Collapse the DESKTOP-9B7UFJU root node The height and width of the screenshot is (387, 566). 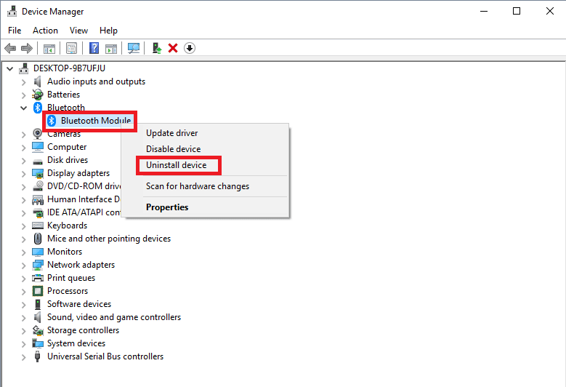pyautogui.click(x=10, y=68)
